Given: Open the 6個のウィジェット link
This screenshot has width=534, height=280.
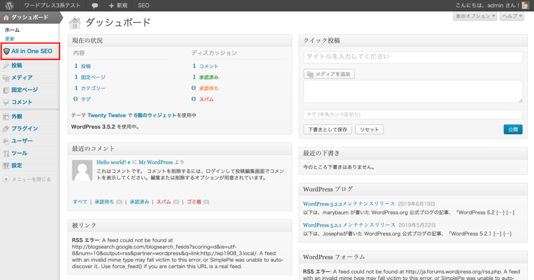Looking at the screenshot, I should (155, 115).
